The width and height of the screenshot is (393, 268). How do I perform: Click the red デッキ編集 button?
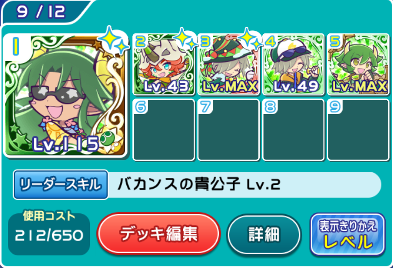click(x=159, y=233)
